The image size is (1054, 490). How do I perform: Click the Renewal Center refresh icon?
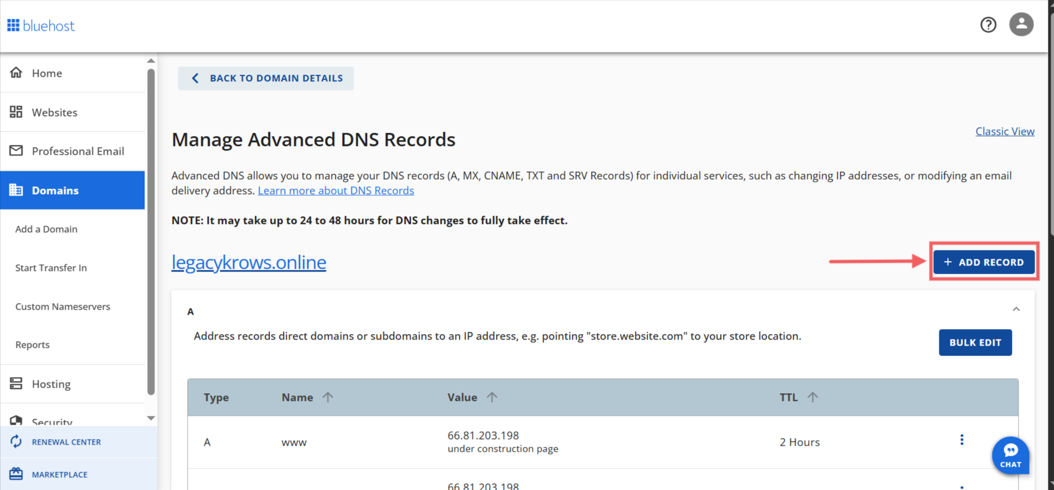16,441
